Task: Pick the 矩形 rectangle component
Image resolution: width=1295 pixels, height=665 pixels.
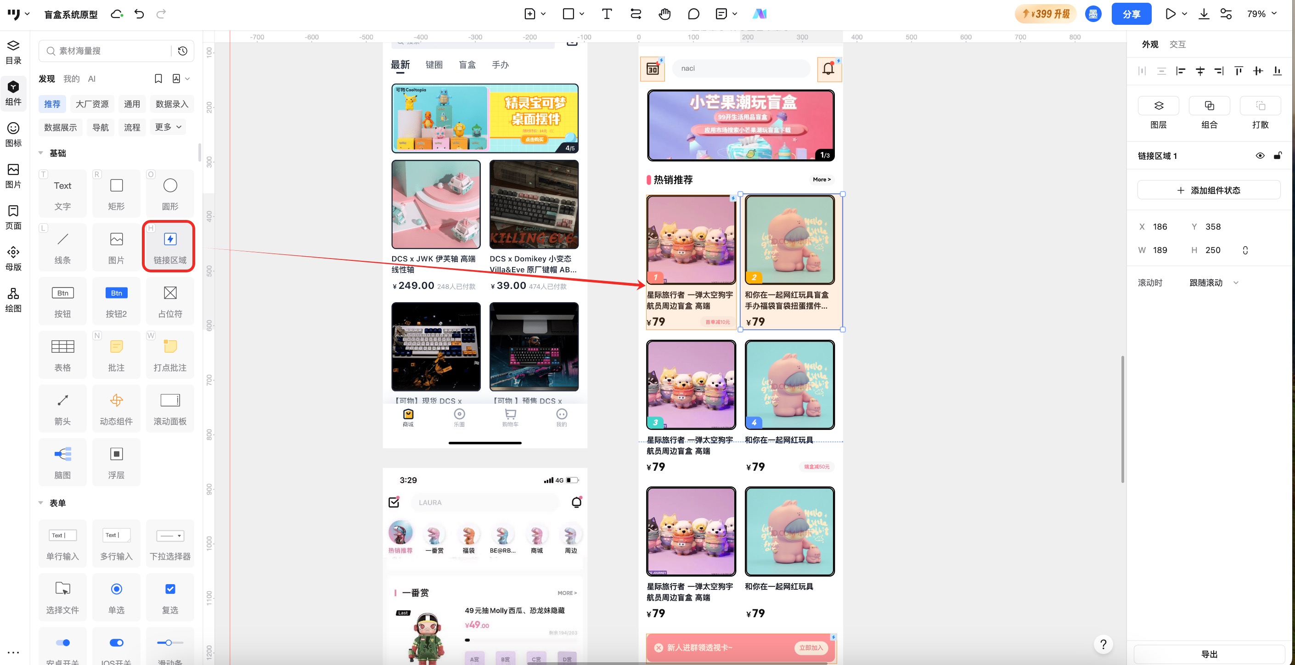Action: 116,193
